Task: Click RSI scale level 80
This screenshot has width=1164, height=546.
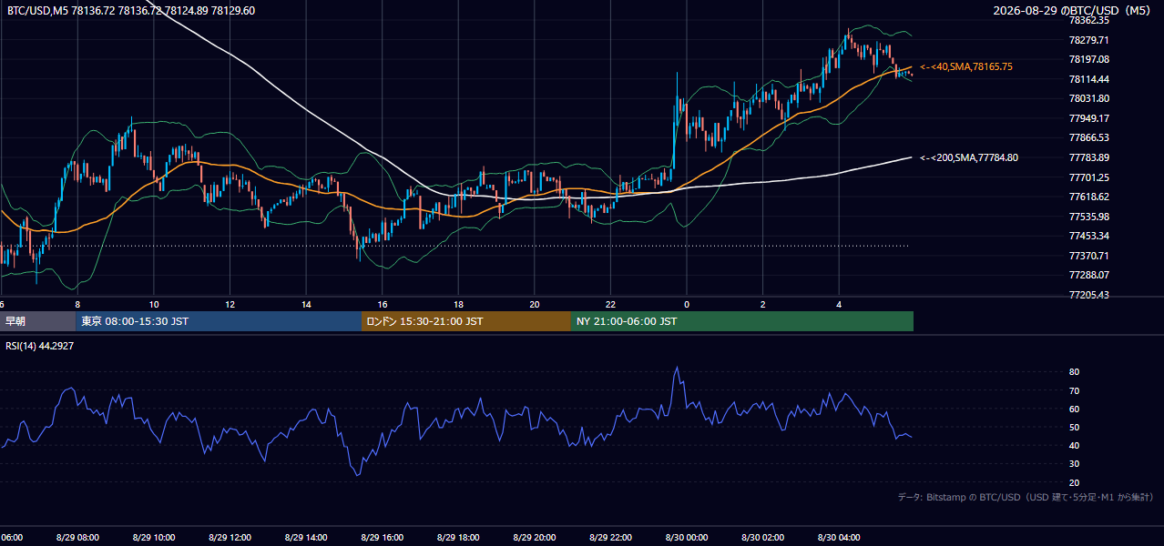Action: point(1074,372)
